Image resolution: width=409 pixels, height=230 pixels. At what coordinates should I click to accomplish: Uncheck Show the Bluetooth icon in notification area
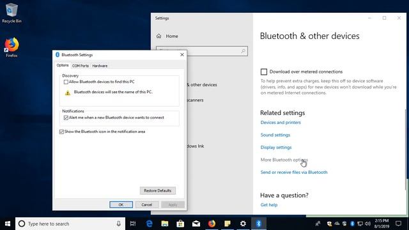61,132
